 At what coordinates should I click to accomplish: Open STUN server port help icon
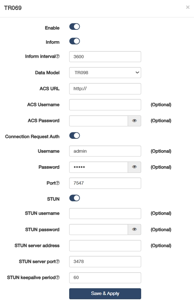(58, 262)
